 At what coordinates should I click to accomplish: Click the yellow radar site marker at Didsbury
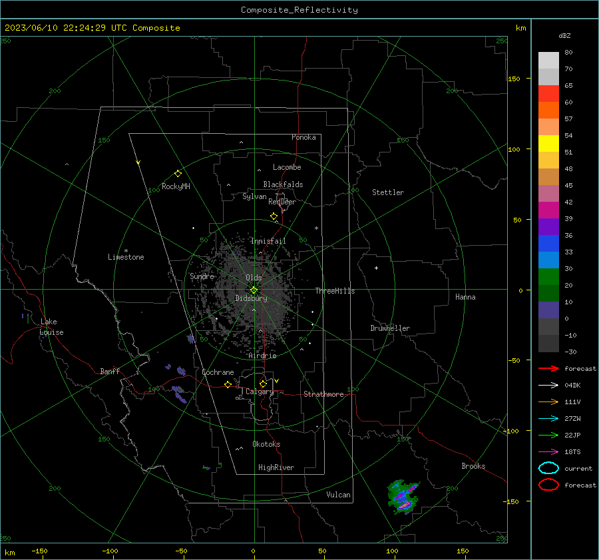click(x=254, y=290)
